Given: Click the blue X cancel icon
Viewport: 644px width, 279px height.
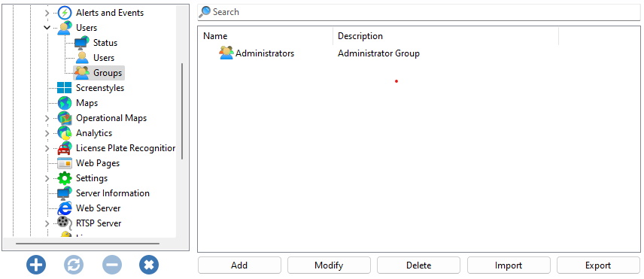Looking at the screenshot, I should click(149, 265).
